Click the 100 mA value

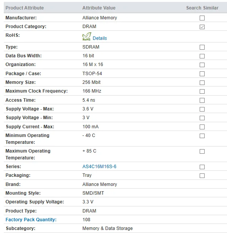coord(90,127)
